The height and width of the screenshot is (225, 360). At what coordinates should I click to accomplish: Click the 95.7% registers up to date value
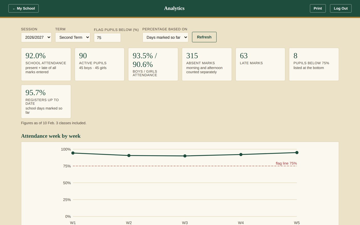coord(35,93)
